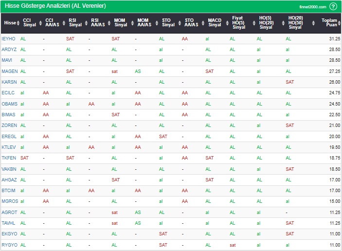Open ECILC stock link
Viewport: 342px width, 251px height.
[x=8, y=93]
